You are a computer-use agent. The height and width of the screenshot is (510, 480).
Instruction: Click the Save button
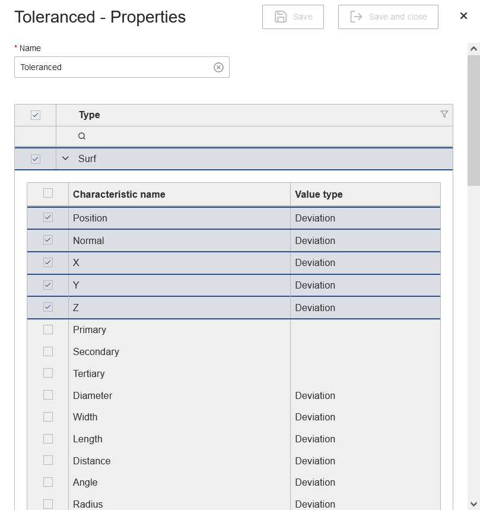coord(293,17)
